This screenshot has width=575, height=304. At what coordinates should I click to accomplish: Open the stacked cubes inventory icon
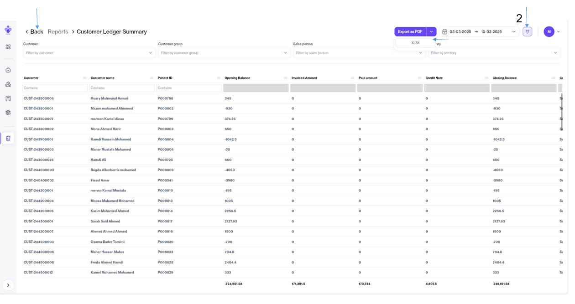tap(8, 84)
